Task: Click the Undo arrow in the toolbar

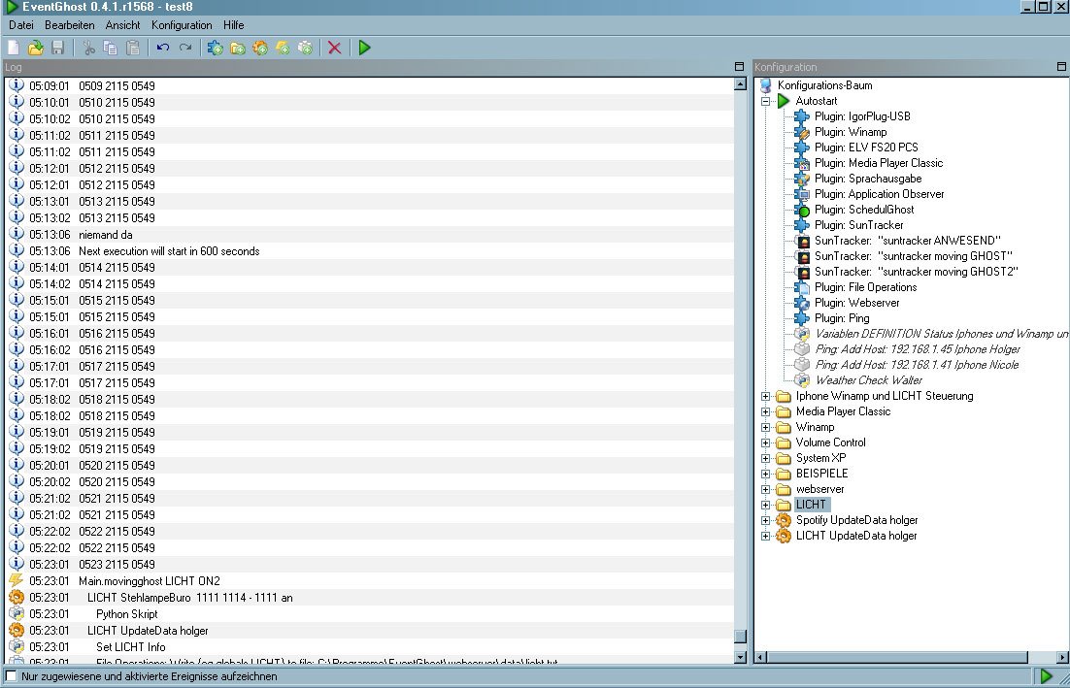Action: click(x=162, y=48)
